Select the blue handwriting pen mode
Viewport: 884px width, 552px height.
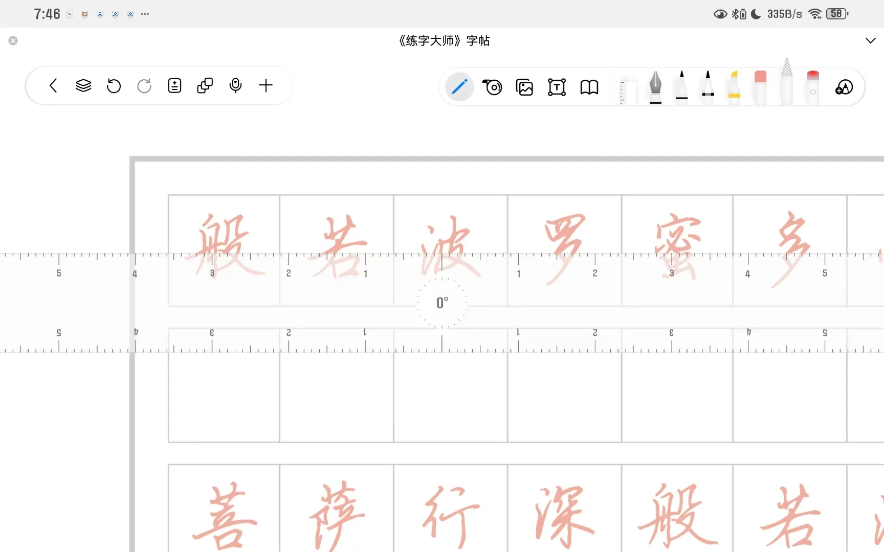(459, 87)
